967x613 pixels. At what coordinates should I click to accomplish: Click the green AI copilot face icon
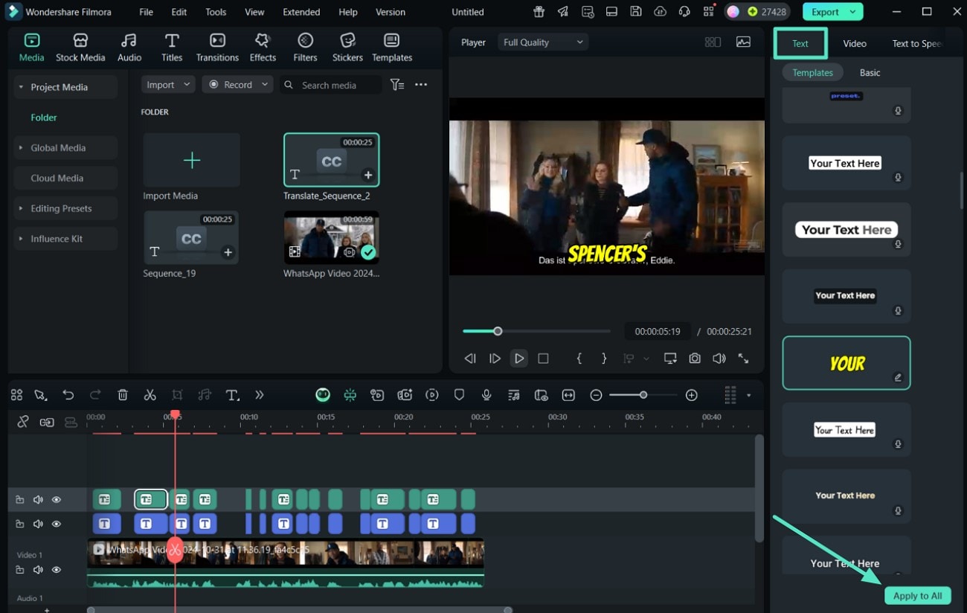(322, 395)
